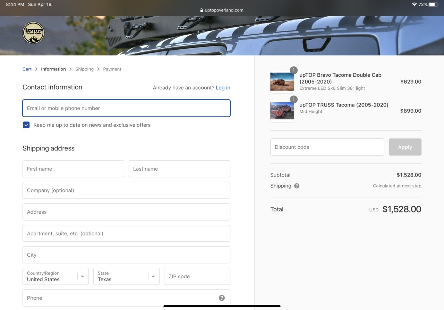
Task: Click Calculated at next step text
Action: tap(397, 186)
